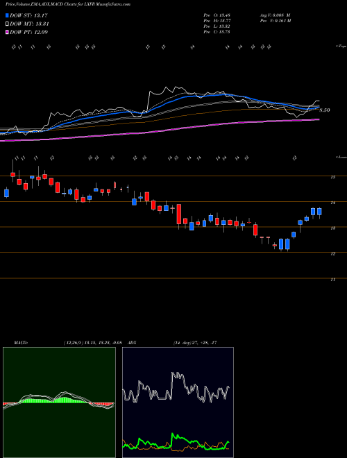Click the 14 price axis label
The width and height of the screenshot is (347, 458).
332,203
